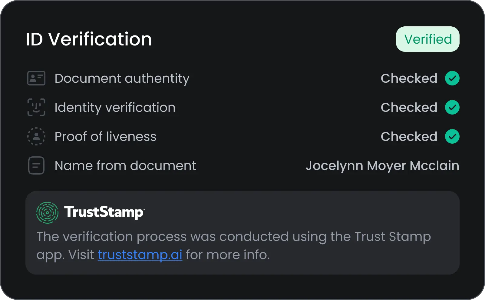This screenshot has width=485, height=300.
Task: Click the Name from document note icon
Action: [x=36, y=165]
